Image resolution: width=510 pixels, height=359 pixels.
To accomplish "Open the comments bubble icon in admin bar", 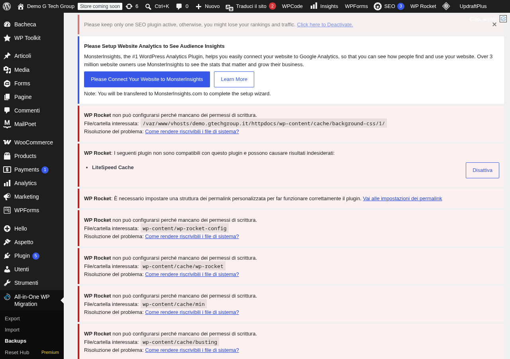I will click(179, 6).
